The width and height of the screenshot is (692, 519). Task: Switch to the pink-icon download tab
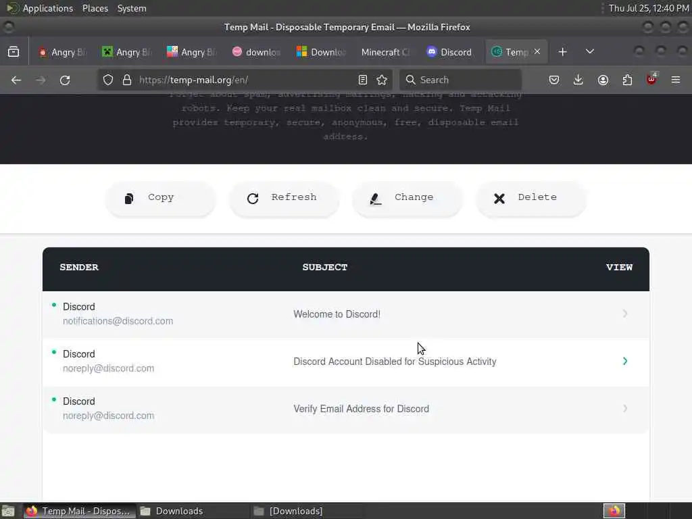(x=256, y=52)
